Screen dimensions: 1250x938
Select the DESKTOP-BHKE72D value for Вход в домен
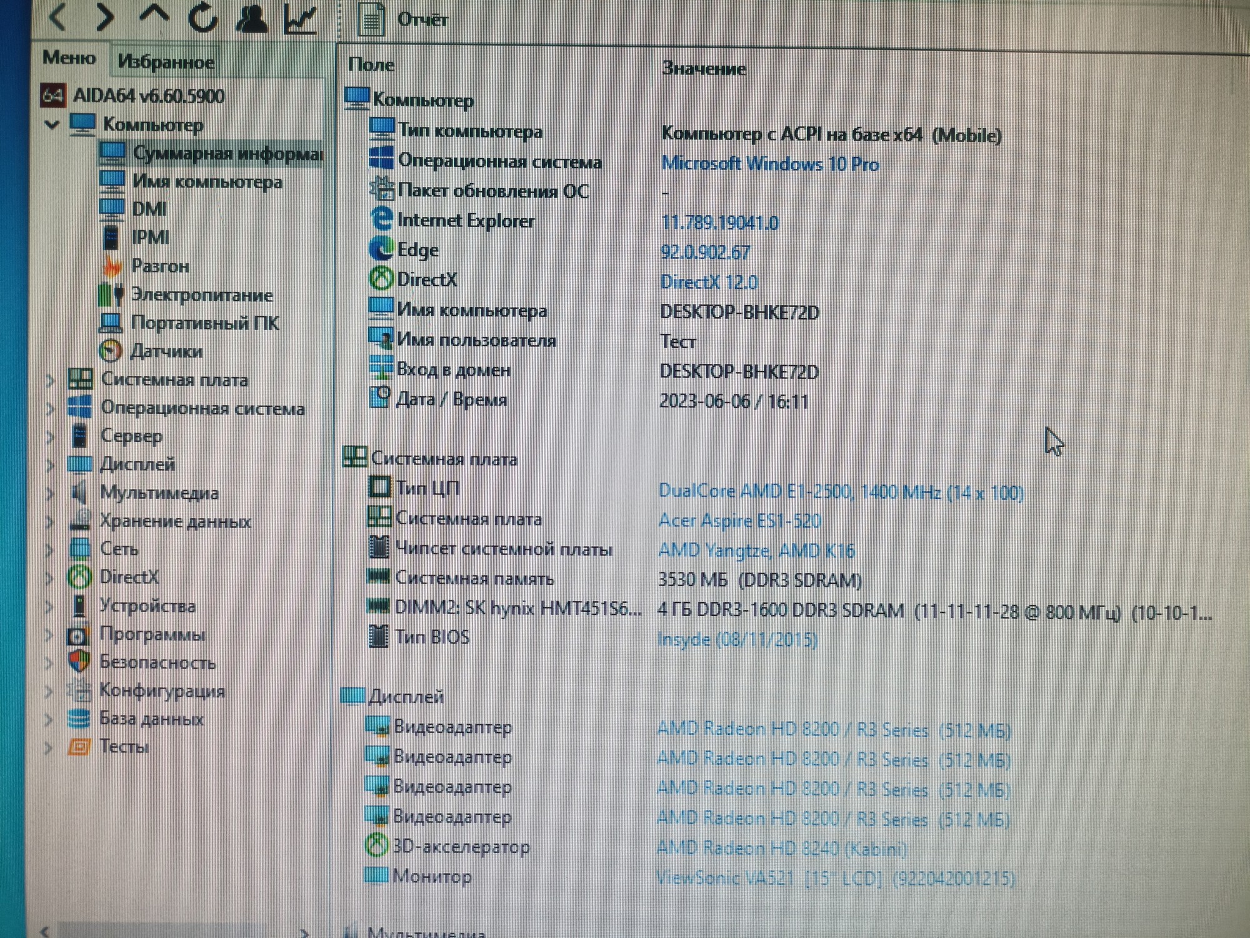pyautogui.click(x=739, y=371)
